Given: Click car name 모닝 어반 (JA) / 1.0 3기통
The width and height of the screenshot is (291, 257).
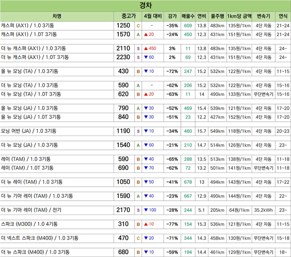Looking at the screenshot, I should [x=29, y=131].
